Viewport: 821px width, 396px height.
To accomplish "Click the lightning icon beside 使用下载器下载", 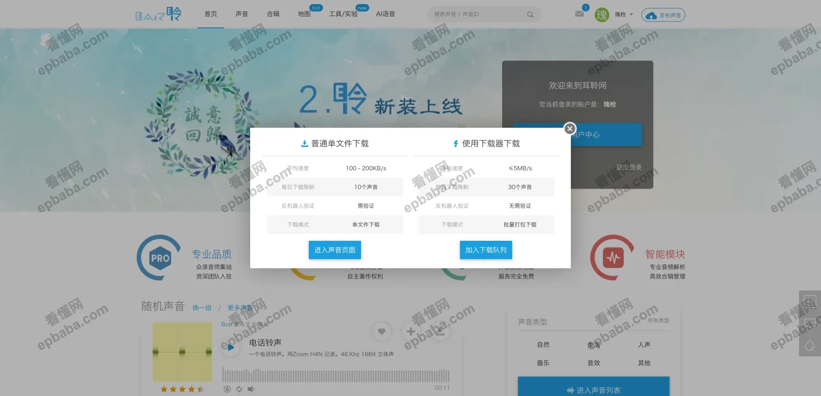I will pos(456,144).
